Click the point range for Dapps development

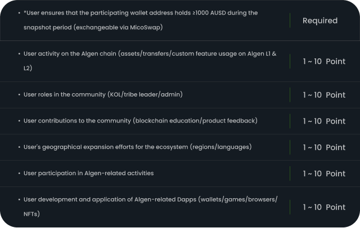tap(324, 207)
